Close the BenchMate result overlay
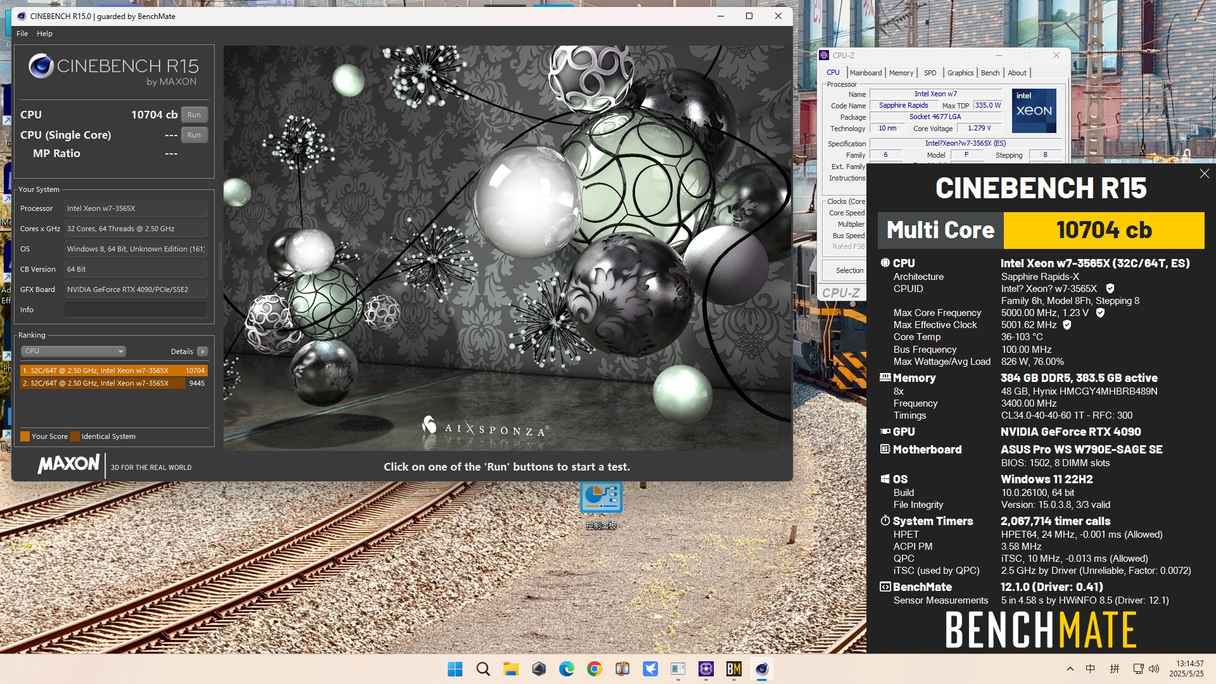 click(1204, 174)
